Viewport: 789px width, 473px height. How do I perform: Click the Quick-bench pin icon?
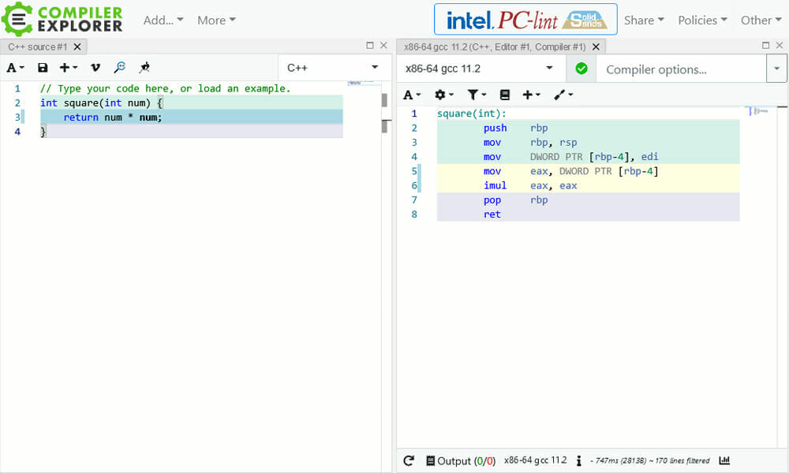tap(144, 69)
